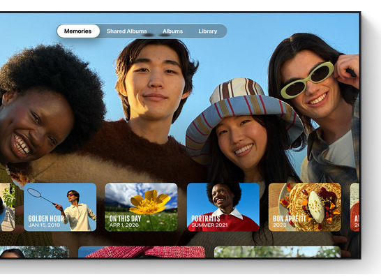Click the "APR 1, 2026" date text

124,225
